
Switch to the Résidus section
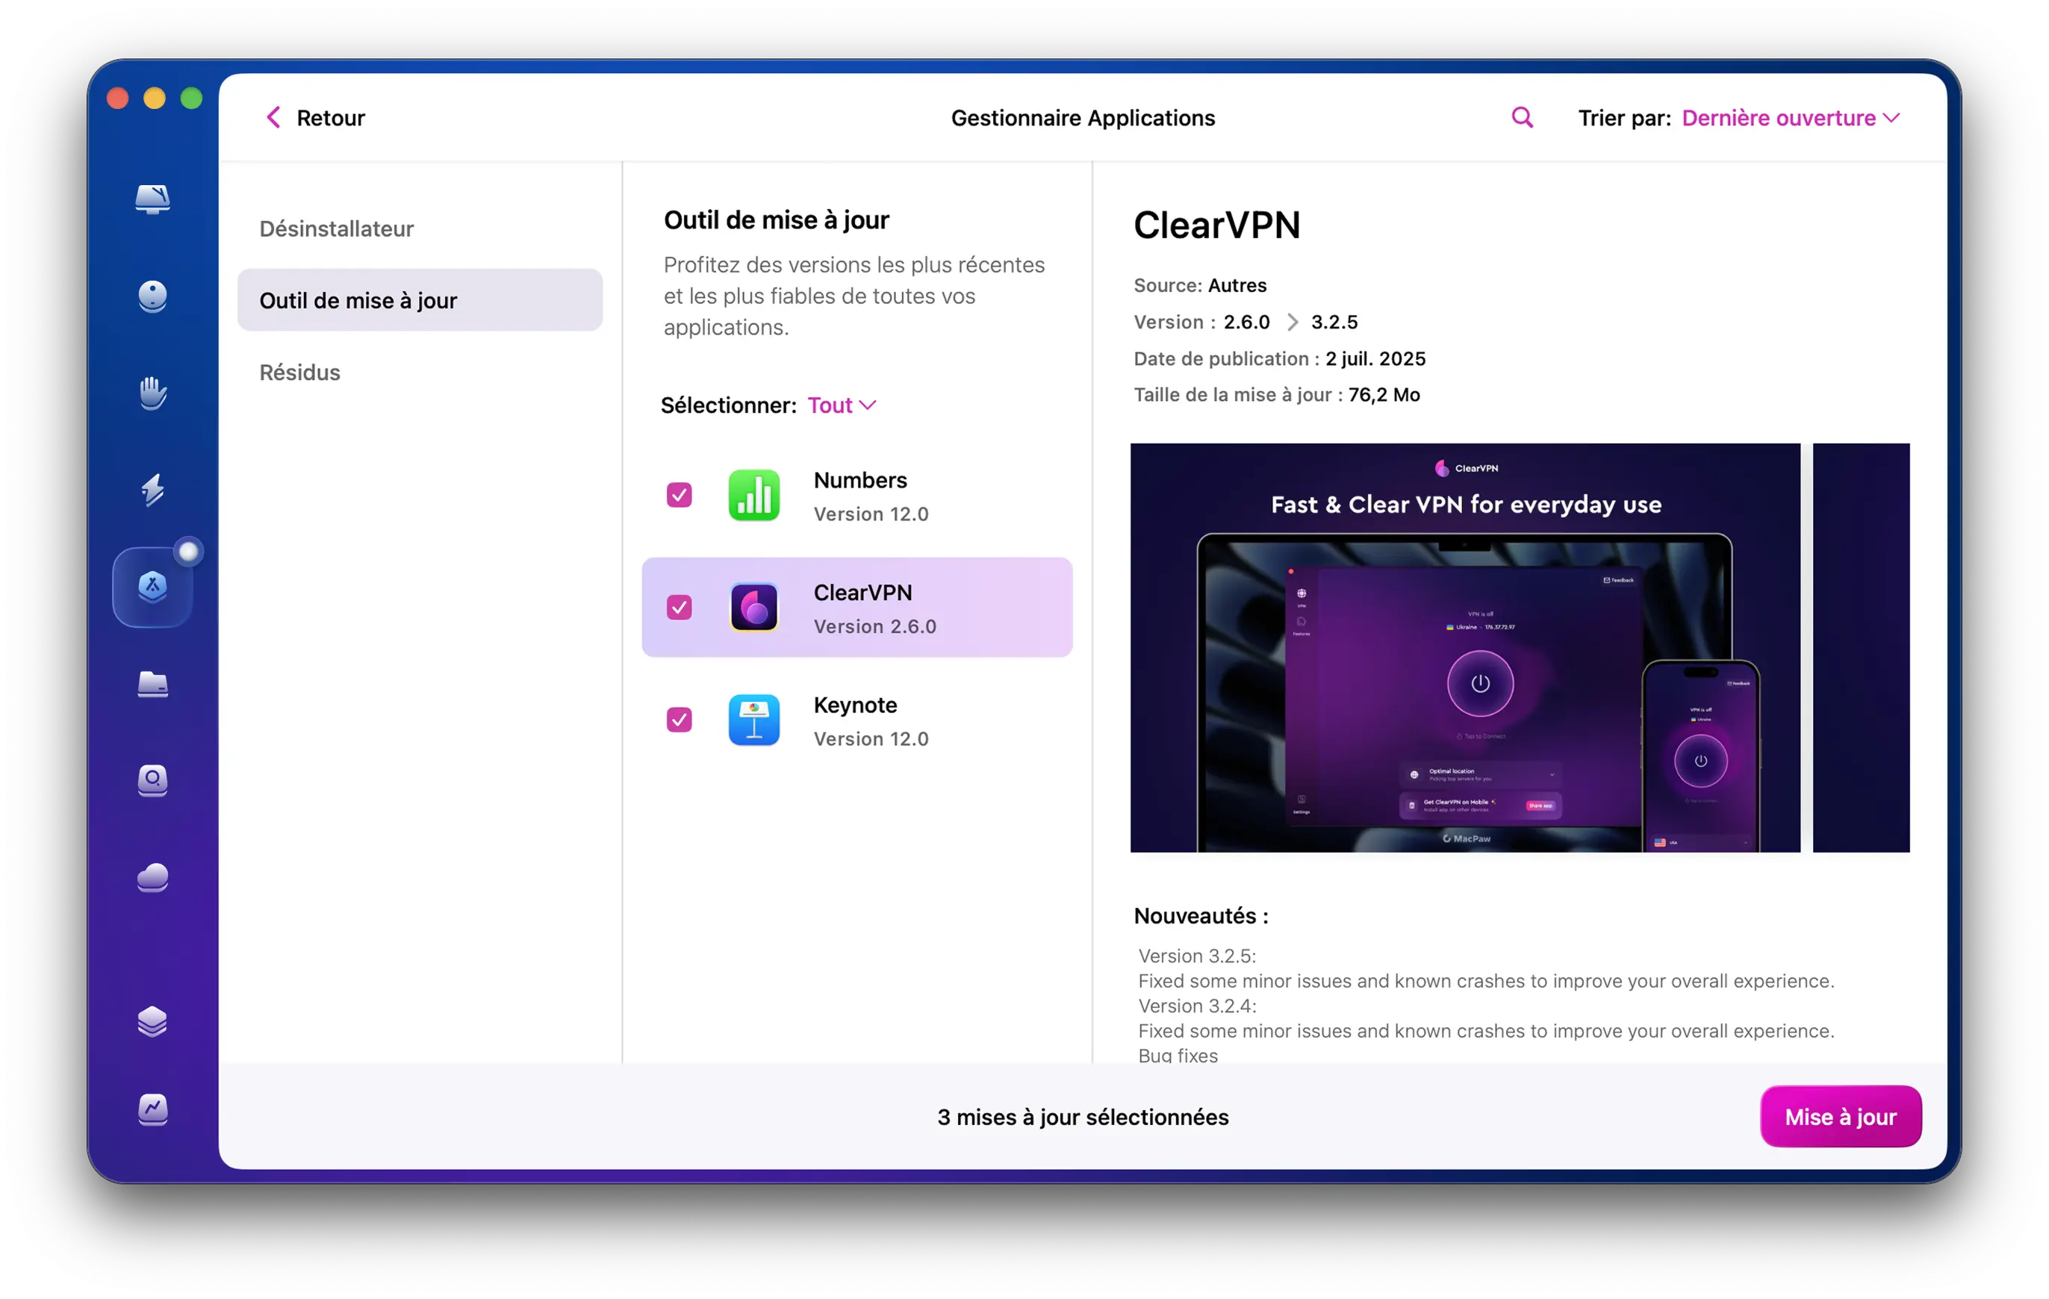click(299, 373)
